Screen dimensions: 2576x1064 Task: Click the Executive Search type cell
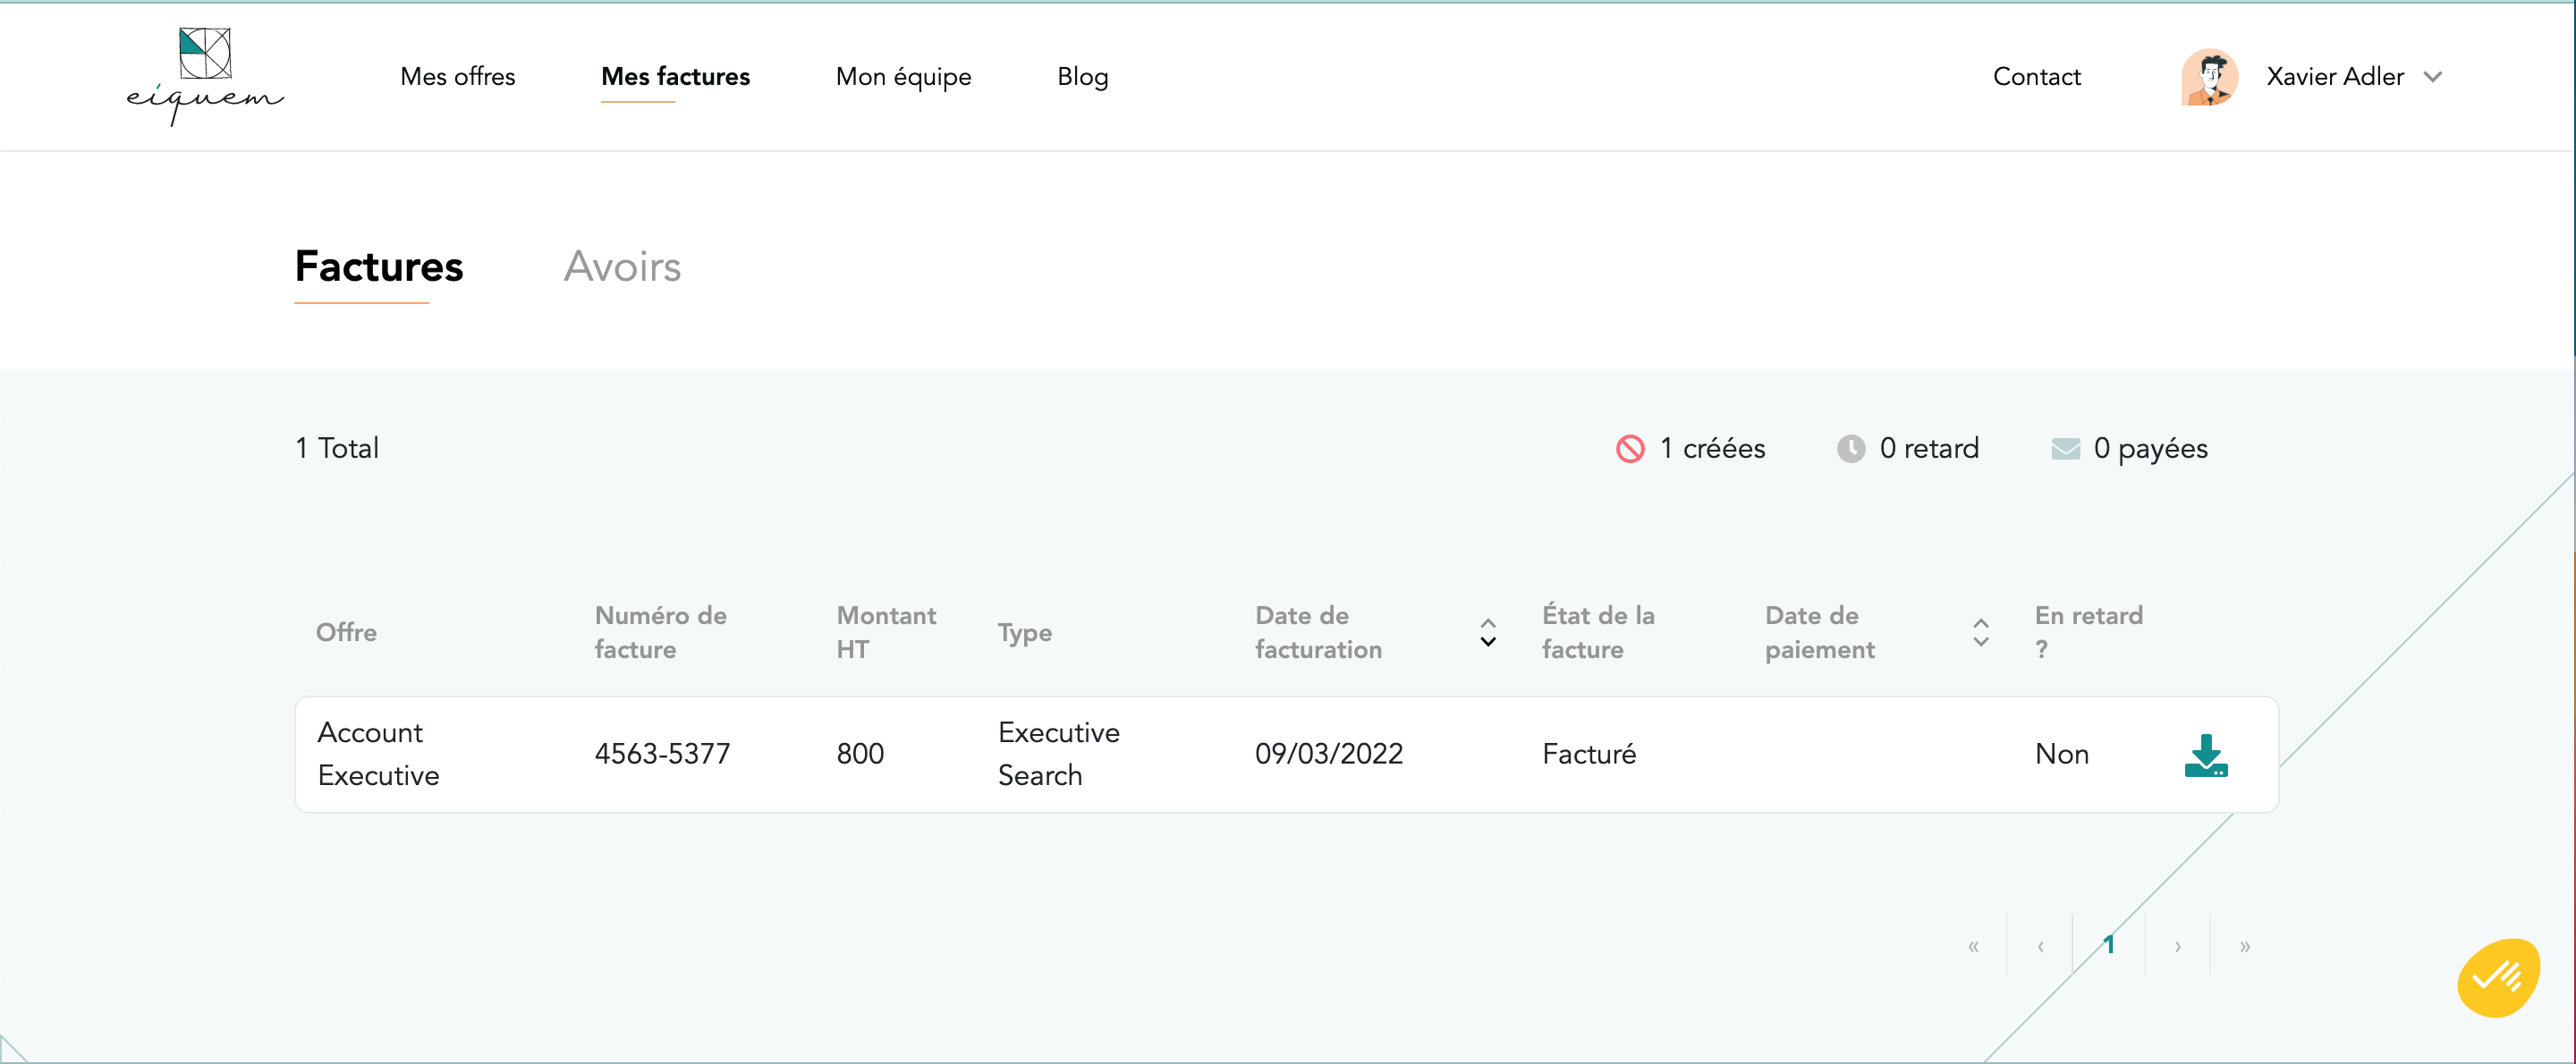[x=1058, y=754]
